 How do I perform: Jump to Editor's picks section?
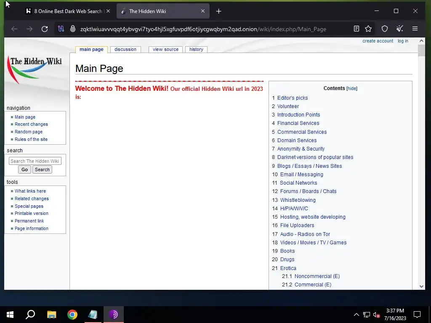293,98
